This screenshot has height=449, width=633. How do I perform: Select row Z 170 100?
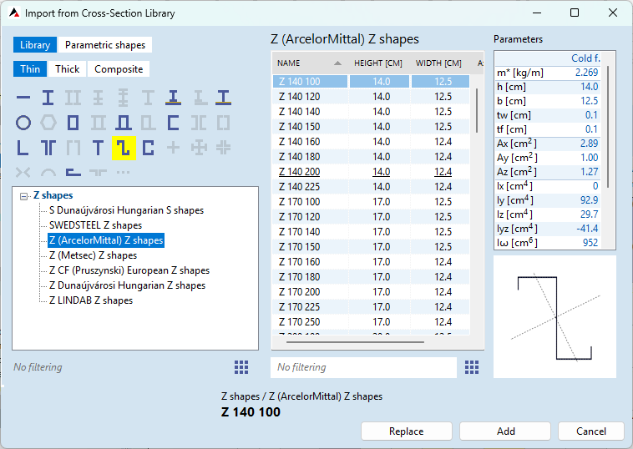click(x=372, y=201)
